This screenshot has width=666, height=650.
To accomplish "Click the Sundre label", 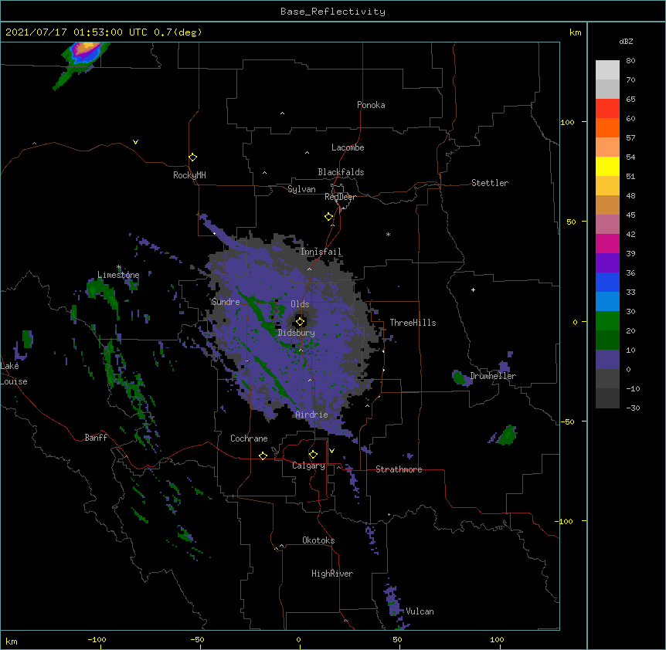I will click(x=226, y=302).
